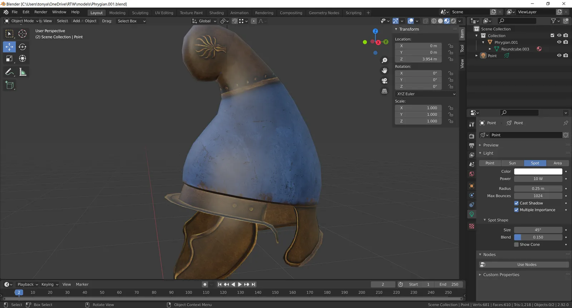
Task: Expand the Preview panel
Action: pyautogui.click(x=490, y=145)
